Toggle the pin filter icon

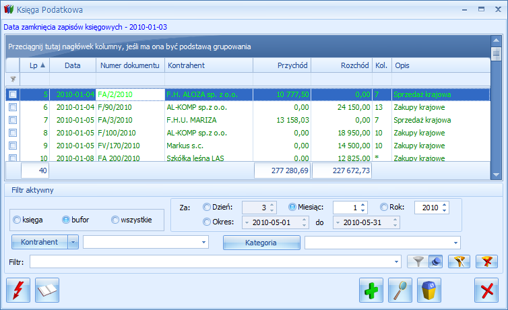[436, 261]
